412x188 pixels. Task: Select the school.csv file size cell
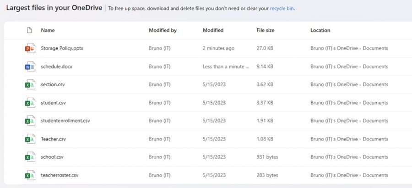coord(267,157)
